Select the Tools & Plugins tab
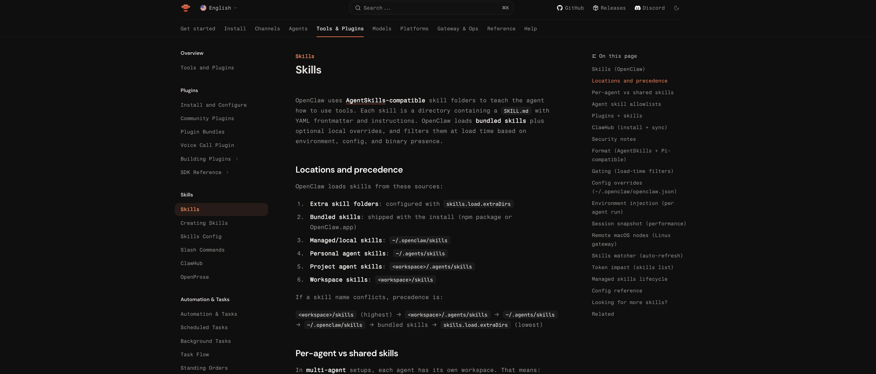The width and height of the screenshot is (876, 374). [x=340, y=29]
